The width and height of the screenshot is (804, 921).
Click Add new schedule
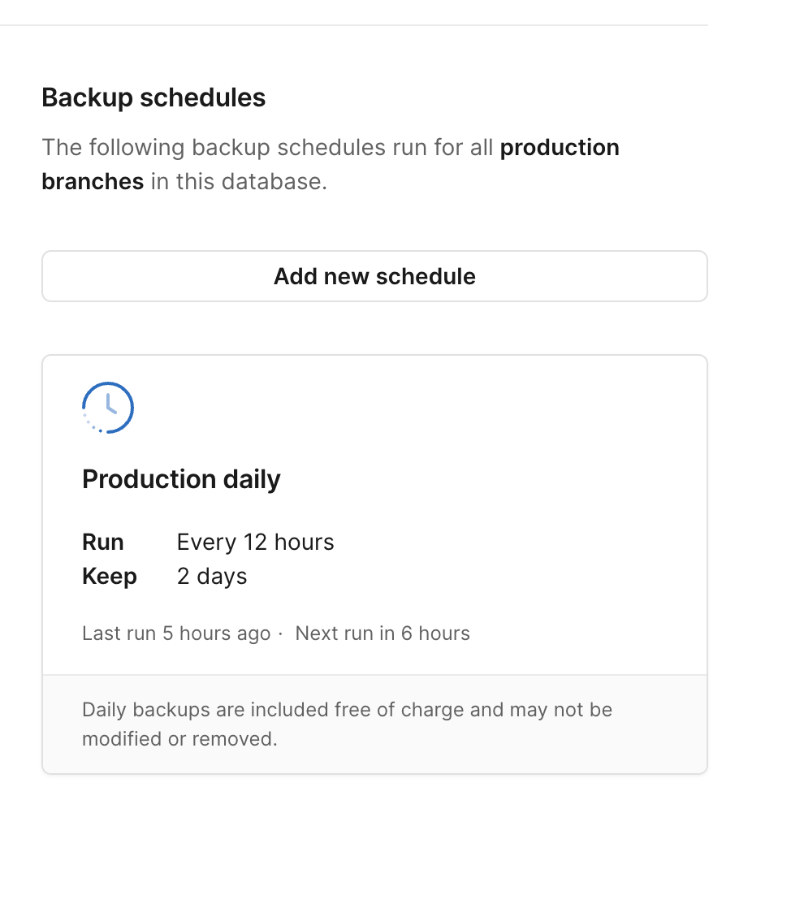point(374,276)
